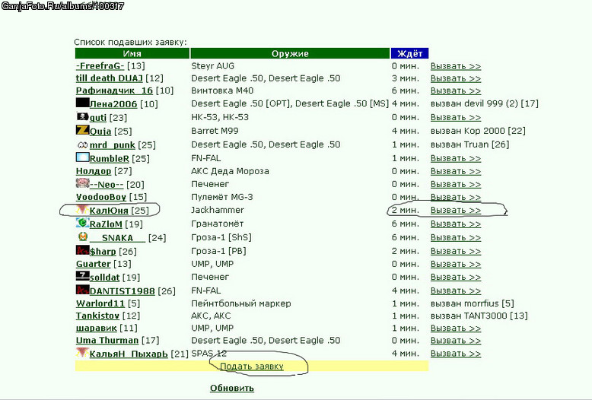Open Рафинадчик_16 player profile

pyautogui.click(x=114, y=91)
